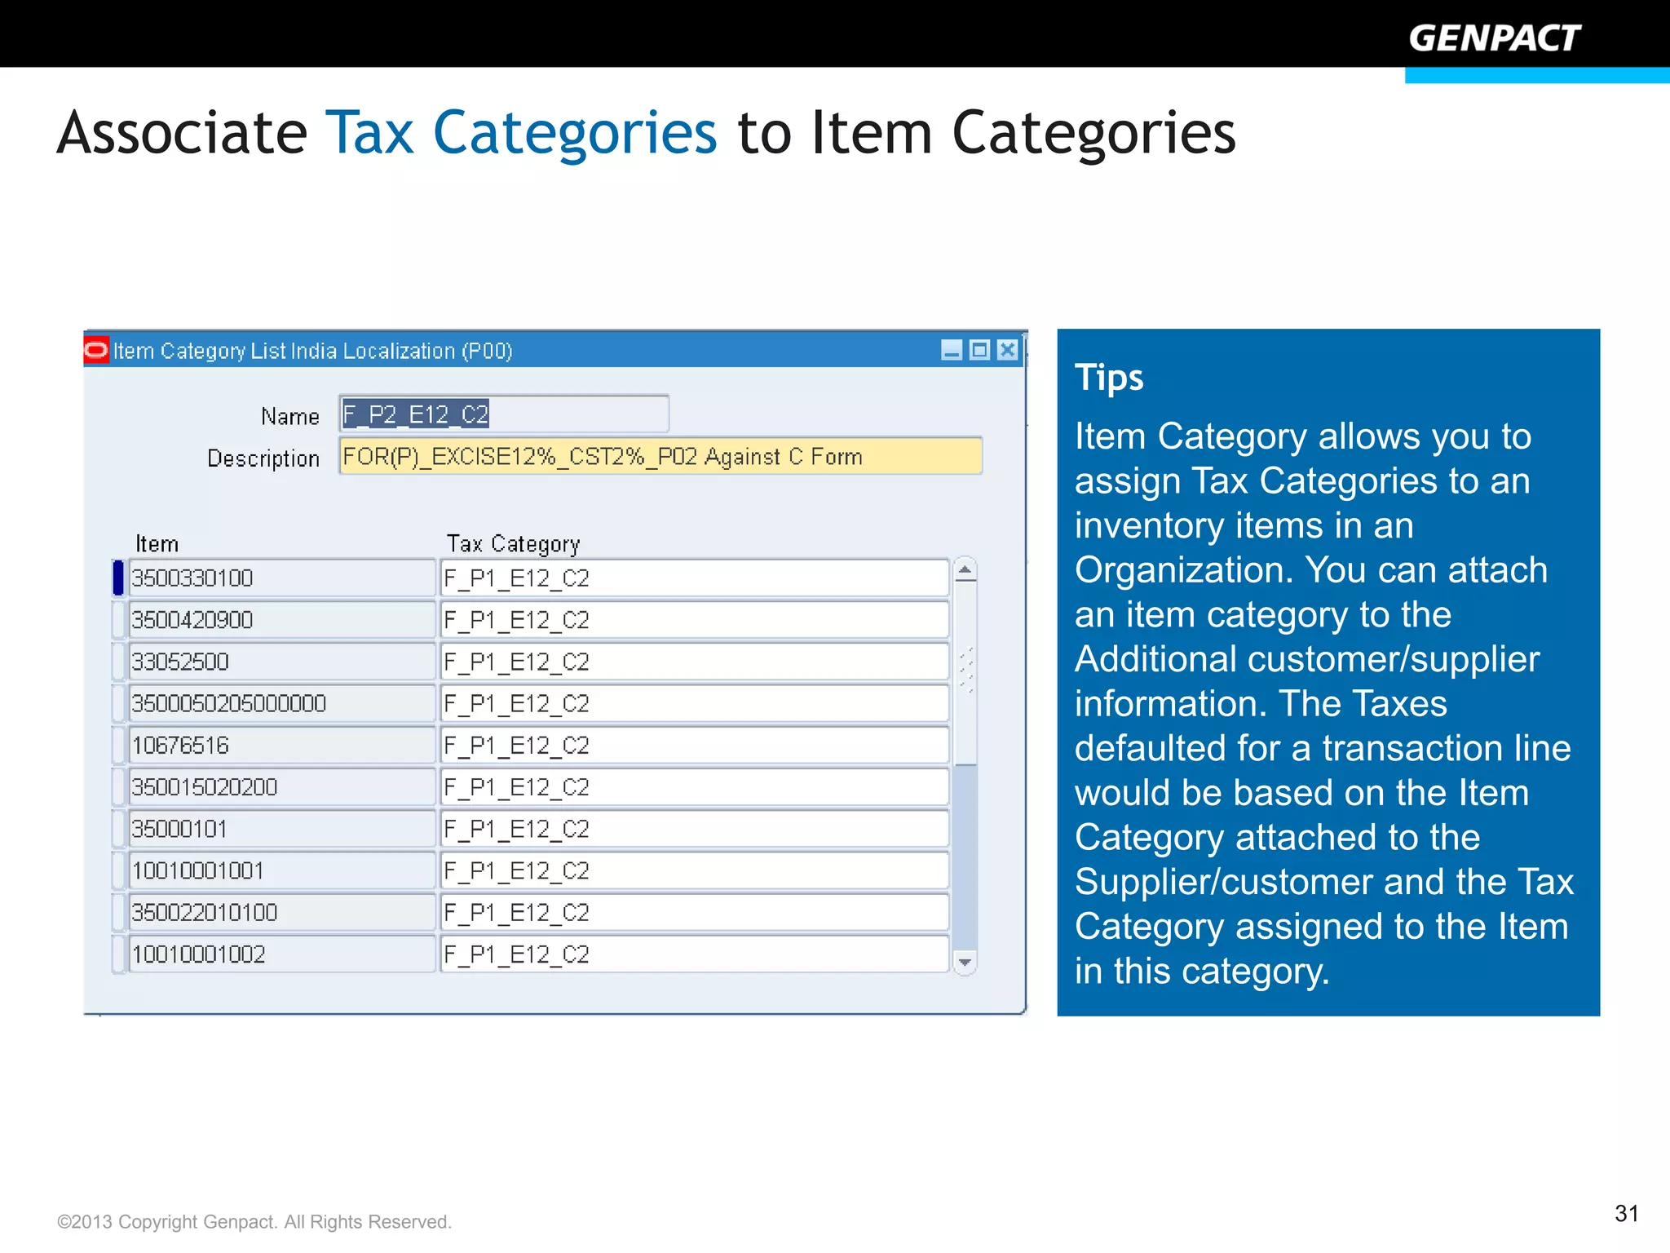The image size is (1670, 1253).
Task: Select item row 10676516
Action: click(282, 746)
